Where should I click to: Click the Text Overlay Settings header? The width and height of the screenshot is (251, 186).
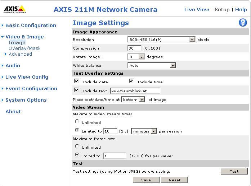pyautogui.click(x=98, y=73)
